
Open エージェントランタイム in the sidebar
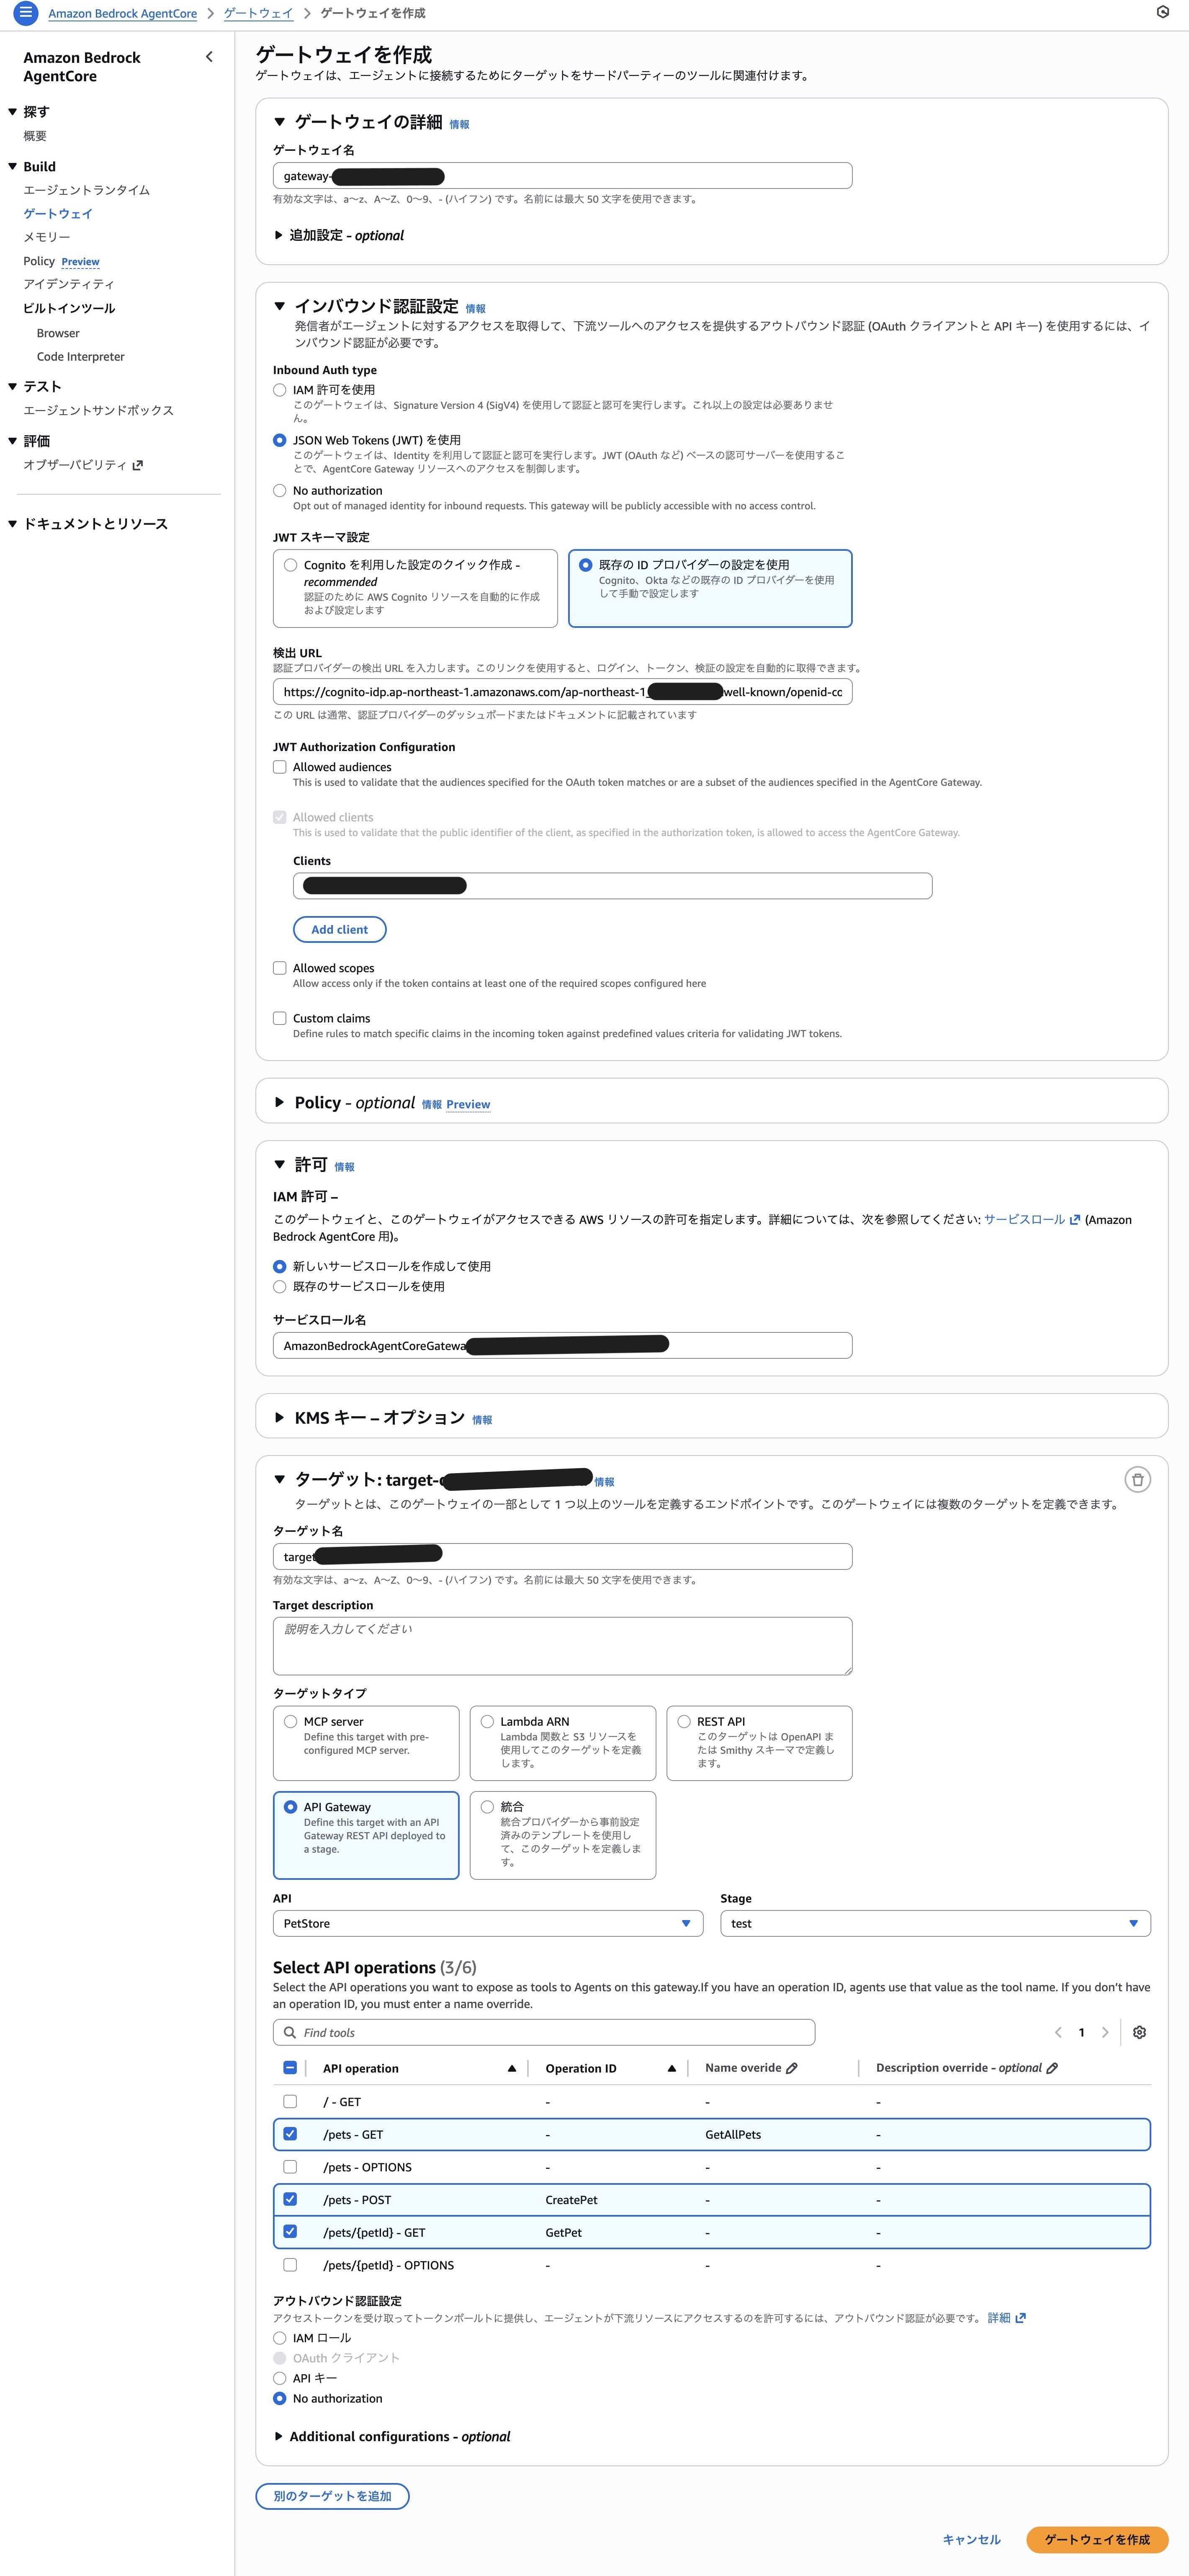[87, 190]
